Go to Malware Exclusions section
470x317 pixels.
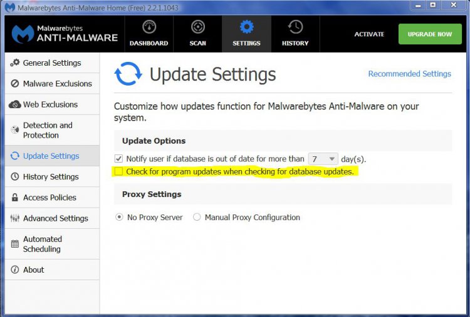click(x=52, y=83)
